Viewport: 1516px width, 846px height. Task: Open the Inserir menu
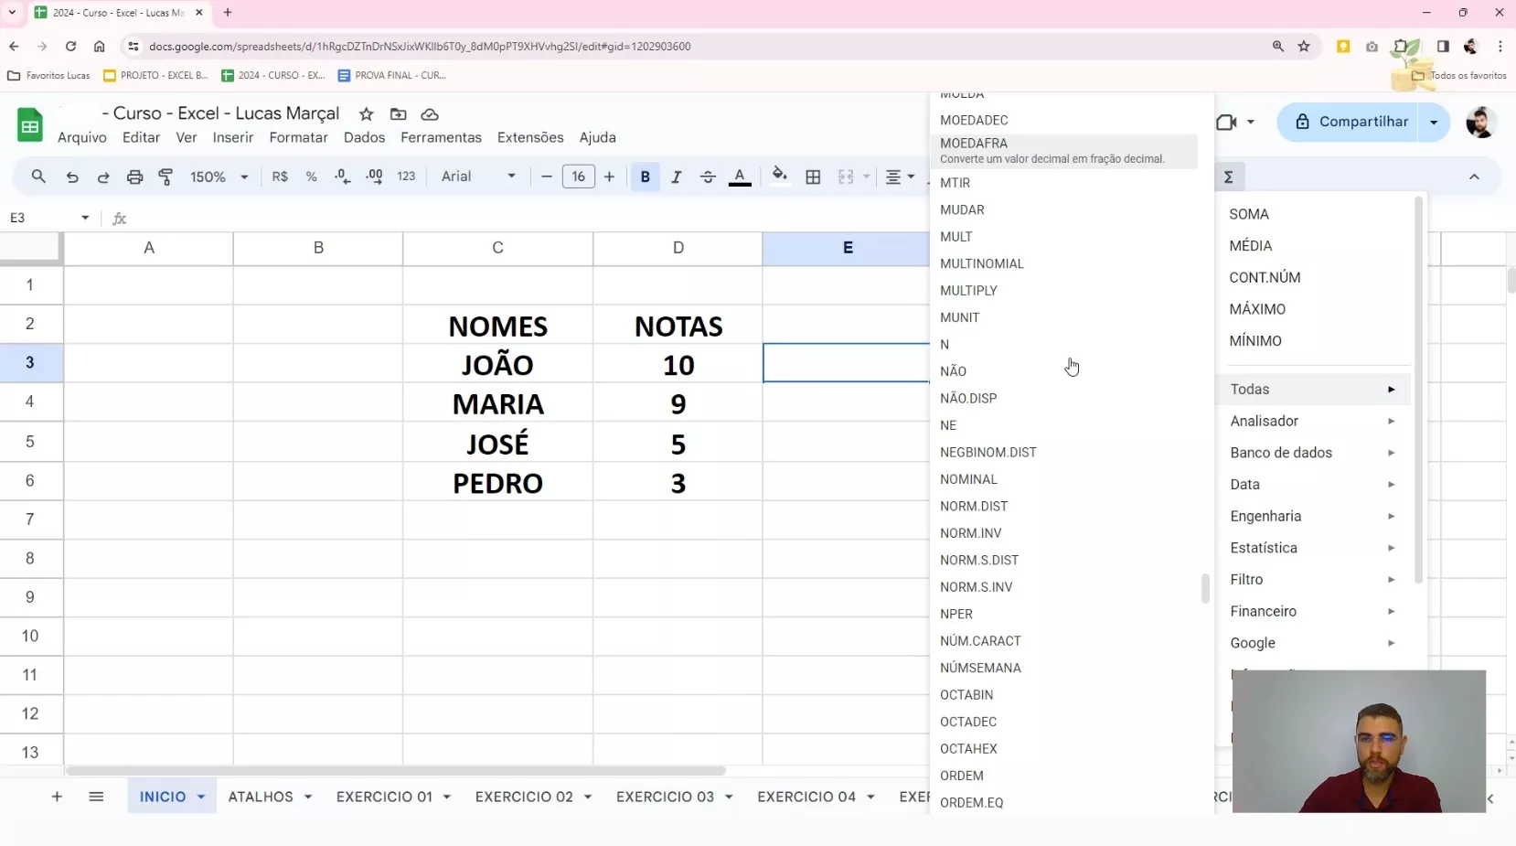pos(233,137)
